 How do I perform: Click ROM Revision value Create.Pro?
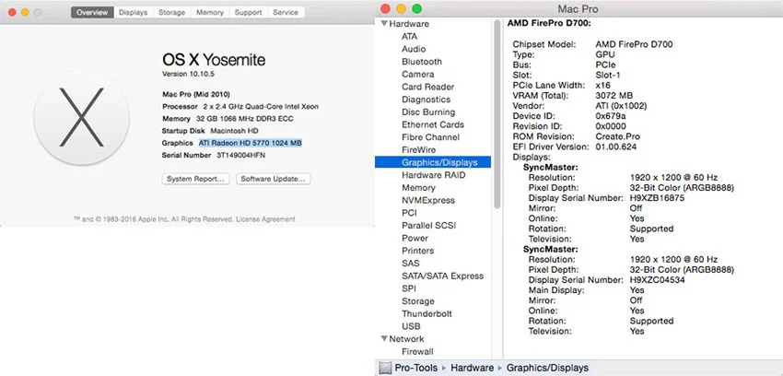(x=618, y=136)
